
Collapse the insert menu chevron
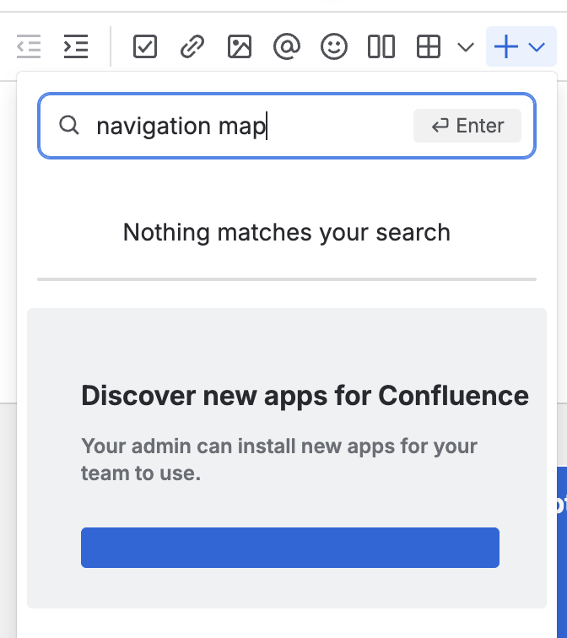(x=537, y=47)
